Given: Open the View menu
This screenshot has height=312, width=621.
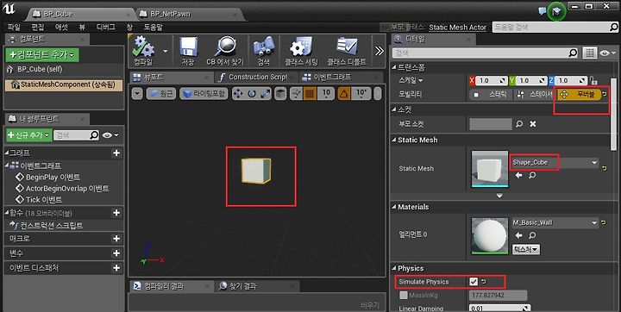Looking at the screenshot, I should coord(82,27).
